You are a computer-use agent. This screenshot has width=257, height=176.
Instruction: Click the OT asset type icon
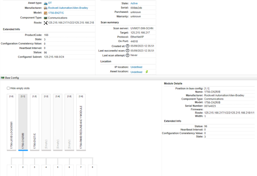(x=46, y=3)
